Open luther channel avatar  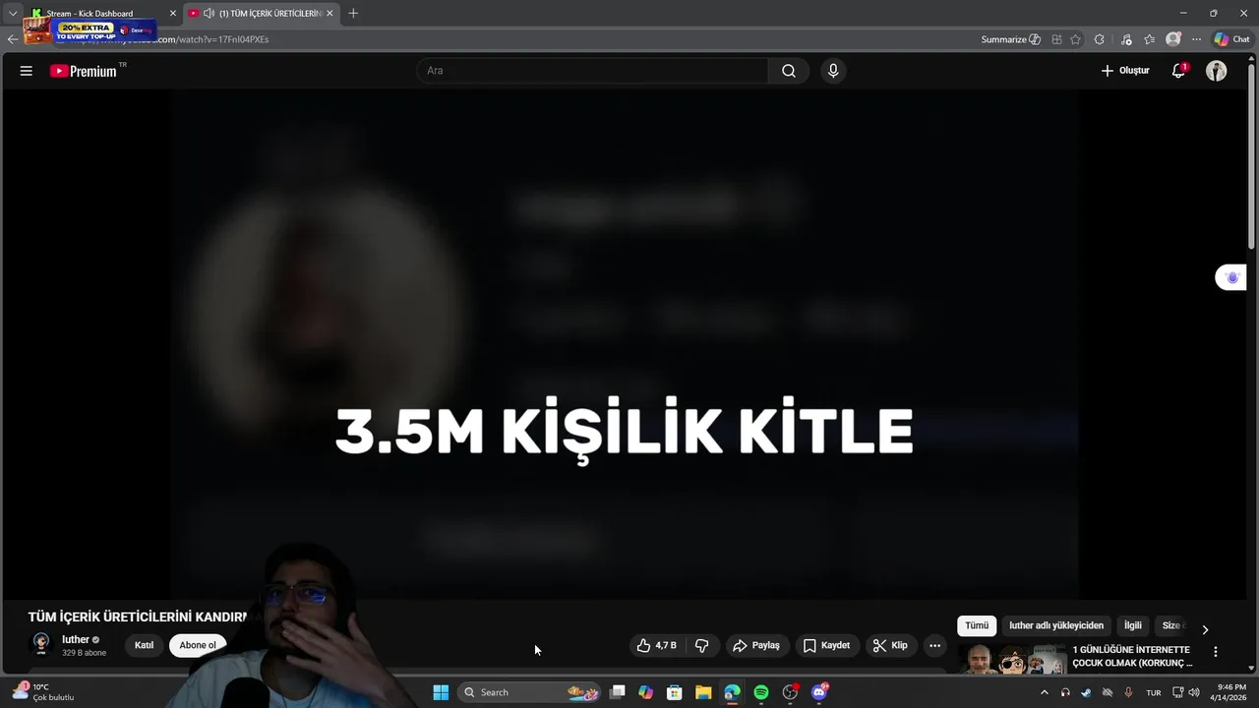point(41,644)
